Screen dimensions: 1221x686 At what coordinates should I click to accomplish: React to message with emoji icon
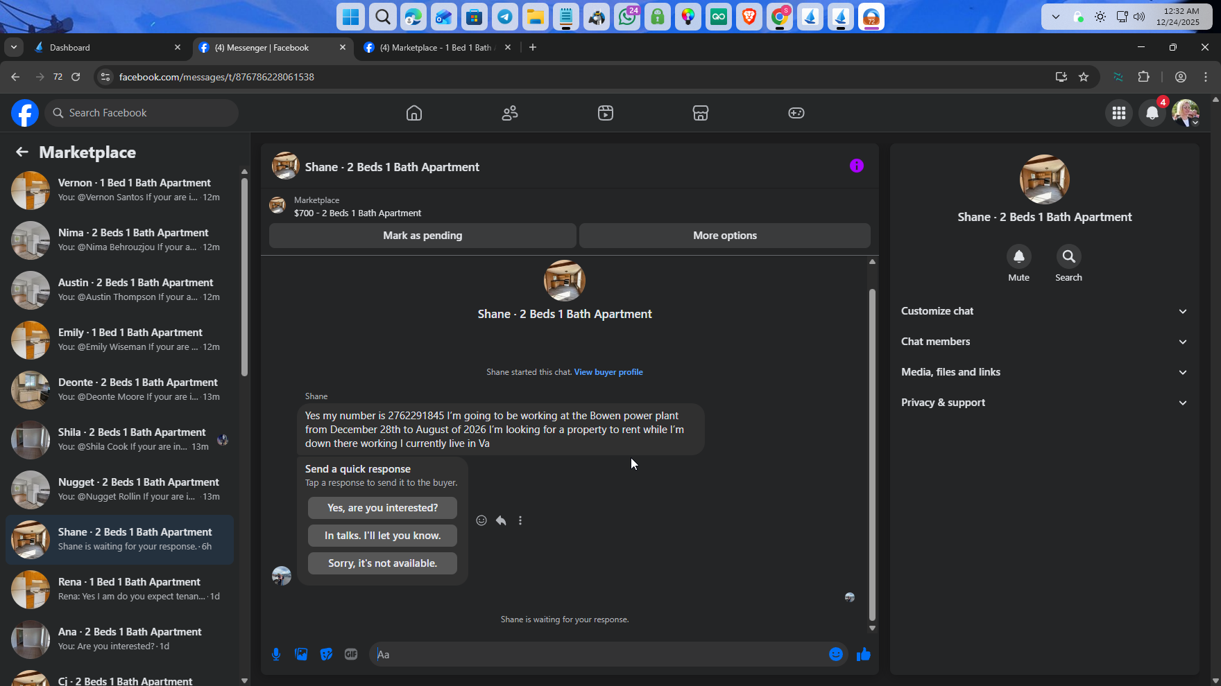click(x=481, y=520)
